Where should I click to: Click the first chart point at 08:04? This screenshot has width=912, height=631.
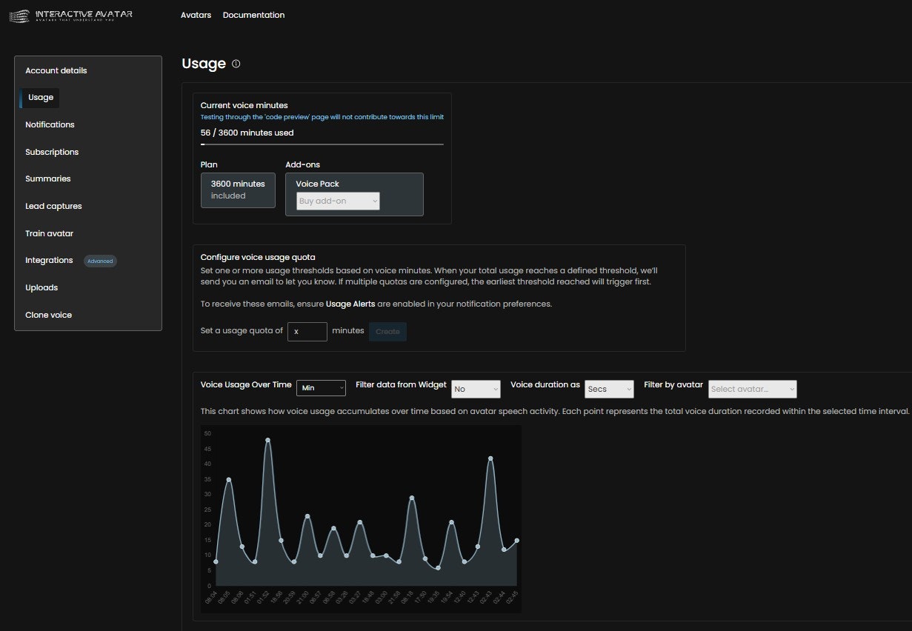click(x=216, y=561)
